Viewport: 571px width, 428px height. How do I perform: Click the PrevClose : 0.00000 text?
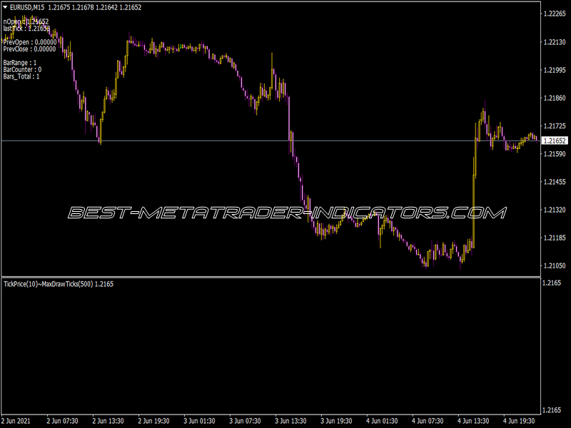(29, 49)
